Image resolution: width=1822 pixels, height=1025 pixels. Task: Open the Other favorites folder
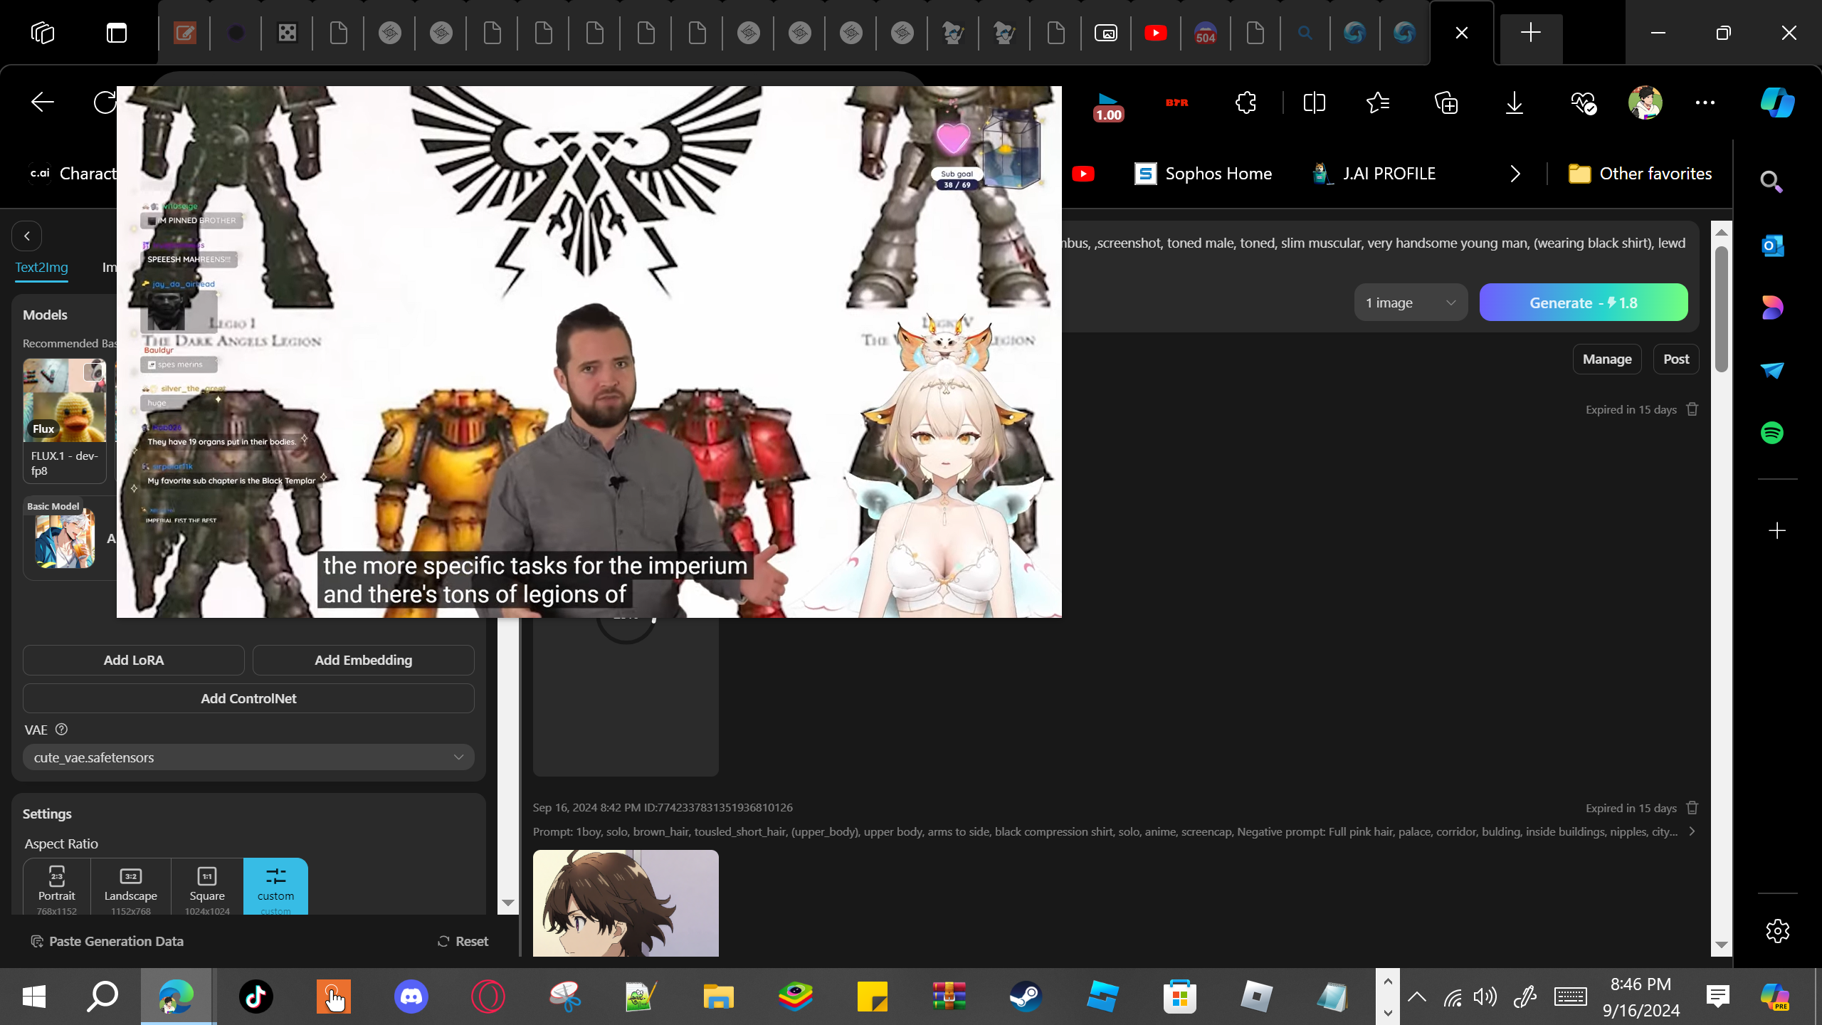point(1641,174)
